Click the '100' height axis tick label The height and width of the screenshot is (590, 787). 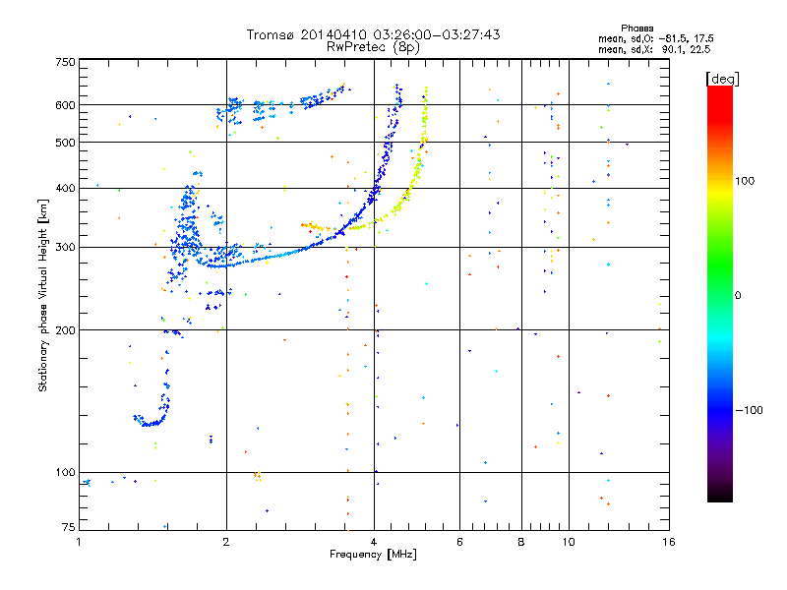pyautogui.click(x=65, y=472)
